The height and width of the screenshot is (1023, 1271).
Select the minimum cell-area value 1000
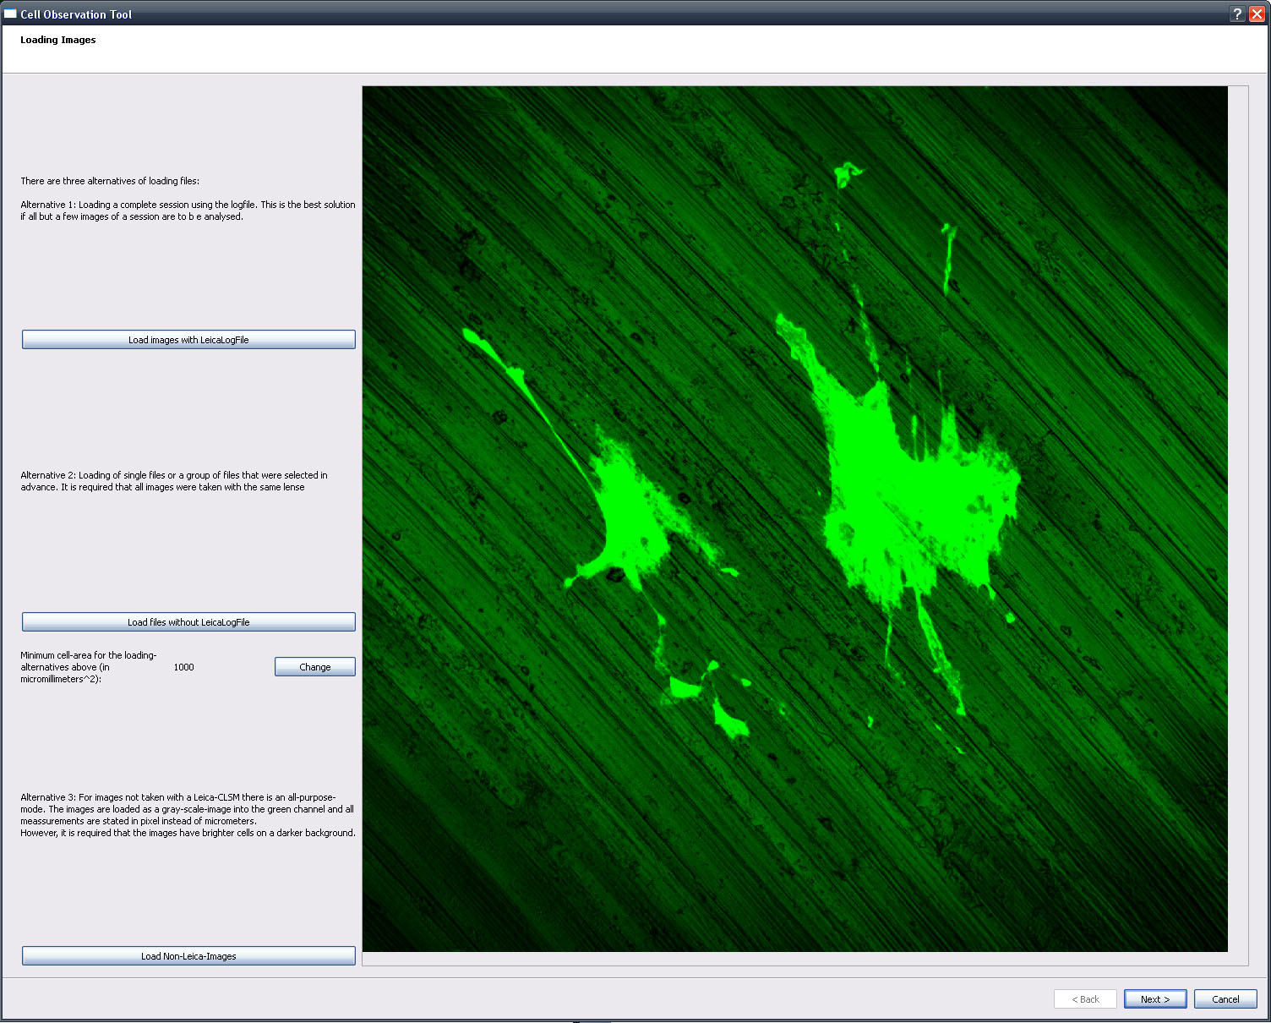click(x=183, y=667)
